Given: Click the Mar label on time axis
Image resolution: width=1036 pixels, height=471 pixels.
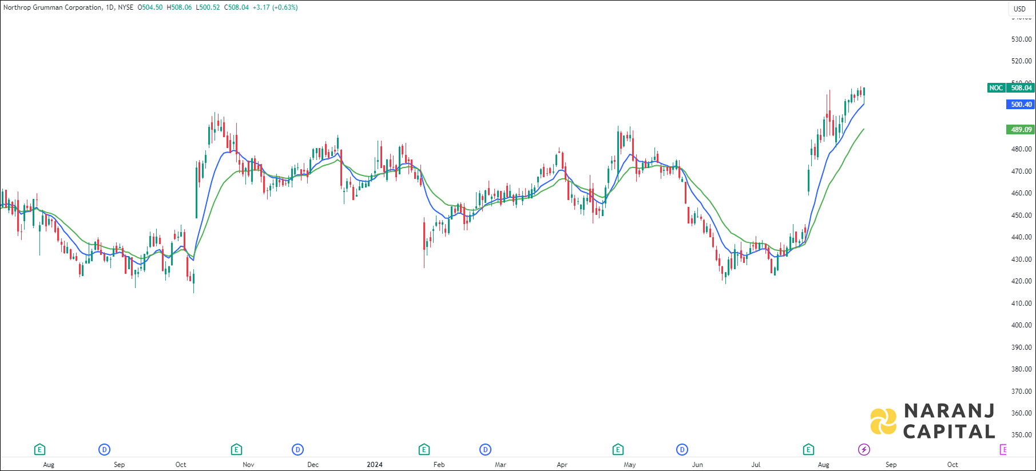Looking at the screenshot, I should 501,465.
